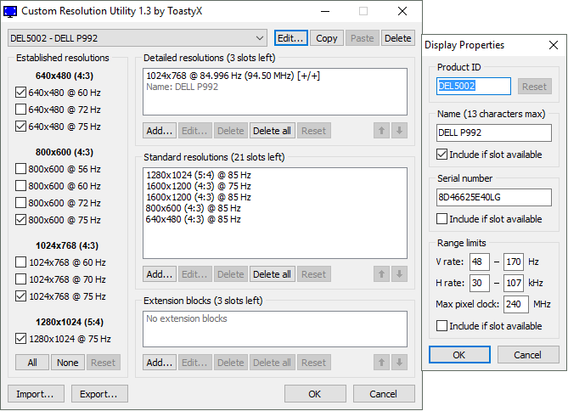Click Delete all under Detailed resolutions
This screenshot has height=411, width=568.
[x=272, y=131]
